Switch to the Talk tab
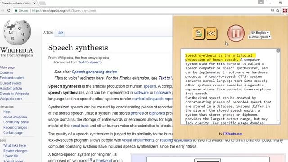The height and width of the screenshot is (162, 288). coord(60,32)
